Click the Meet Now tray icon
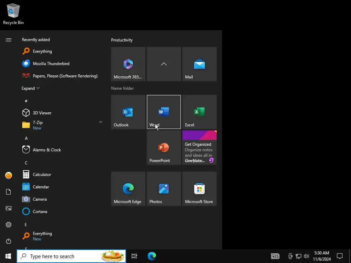 pos(290,256)
